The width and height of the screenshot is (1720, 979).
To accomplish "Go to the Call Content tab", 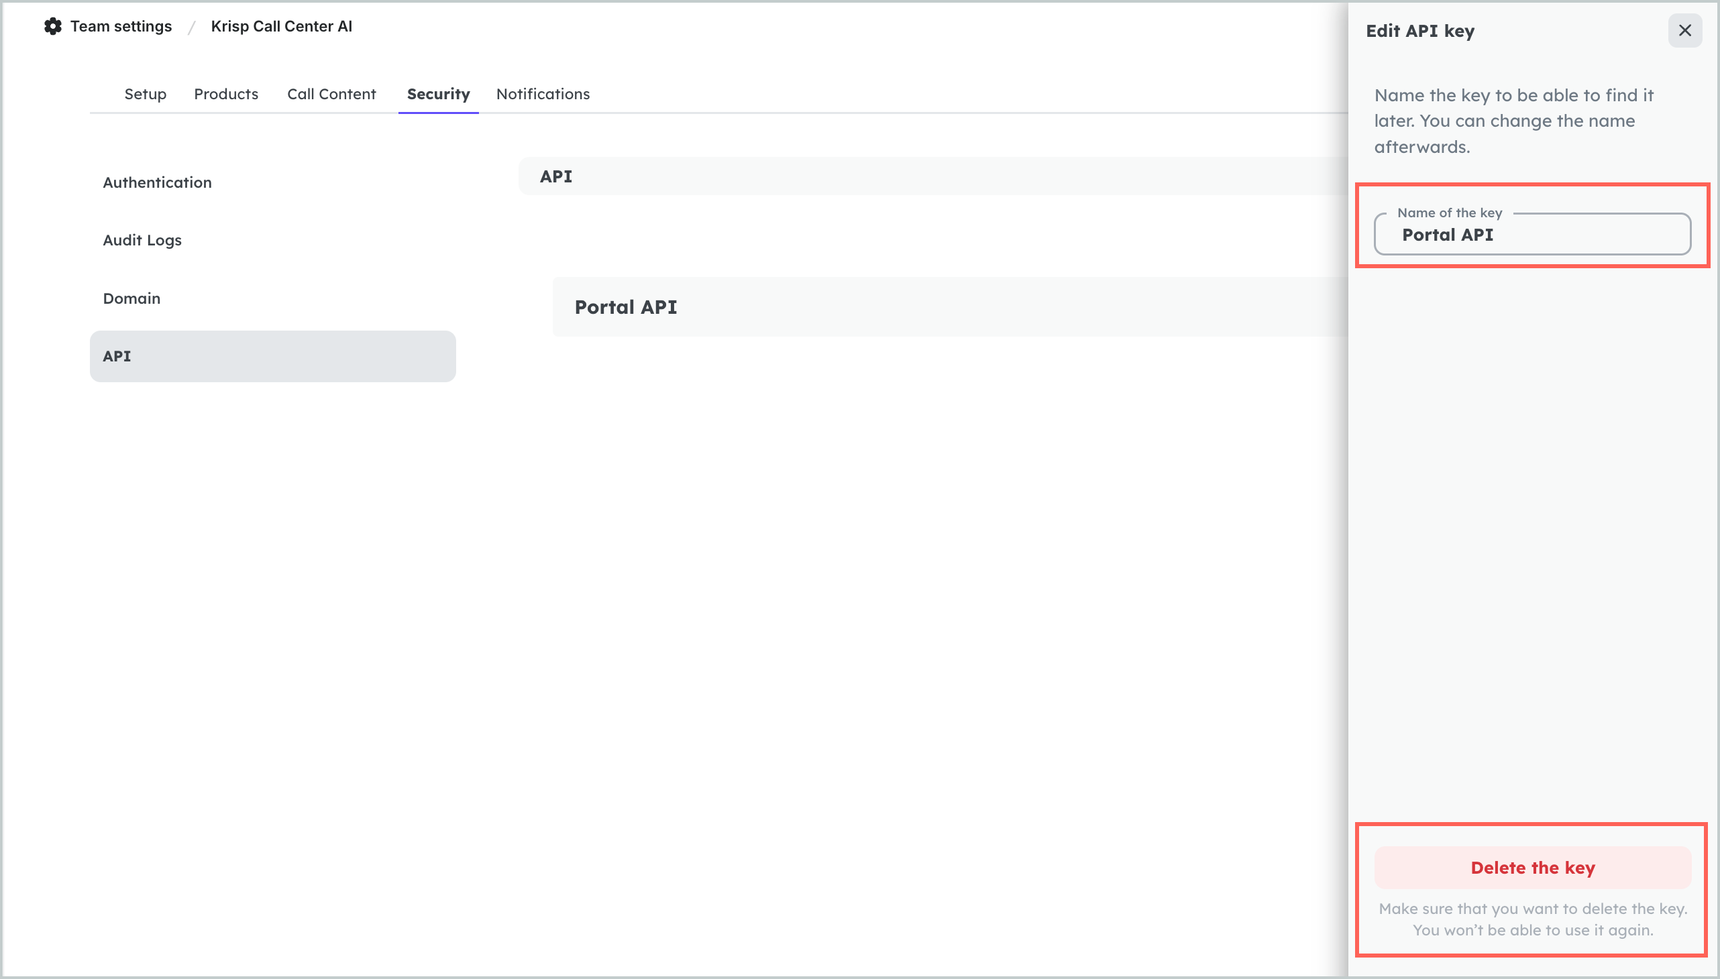I will coord(331,94).
